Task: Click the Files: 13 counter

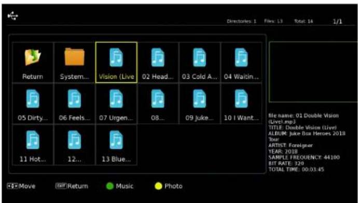Action: pyautogui.click(x=273, y=21)
